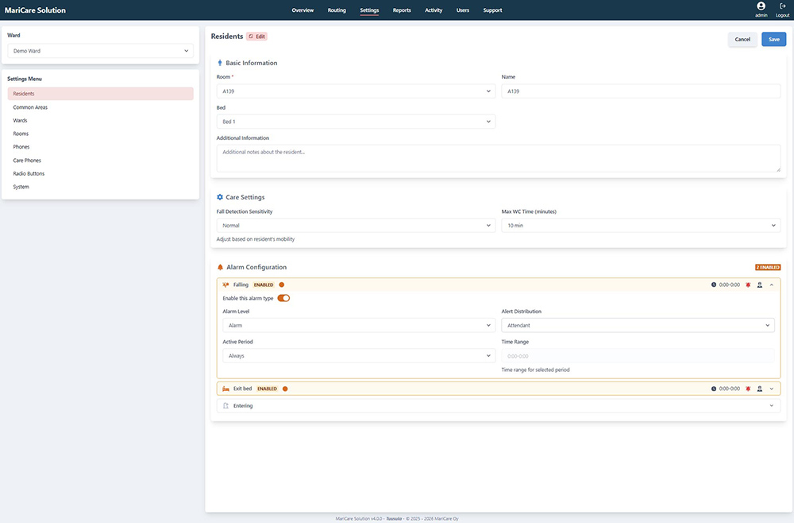This screenshot has width=794, height=523.
Task: Click the door icon in Entering row
Action: 226,405
